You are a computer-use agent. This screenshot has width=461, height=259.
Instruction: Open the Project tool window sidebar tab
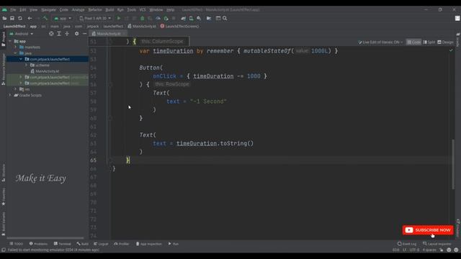[x=3, y=39]
